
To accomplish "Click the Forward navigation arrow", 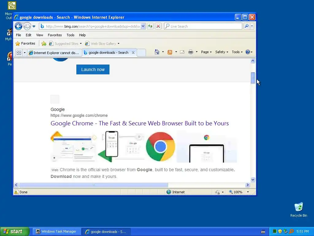I will coord(27,26).
